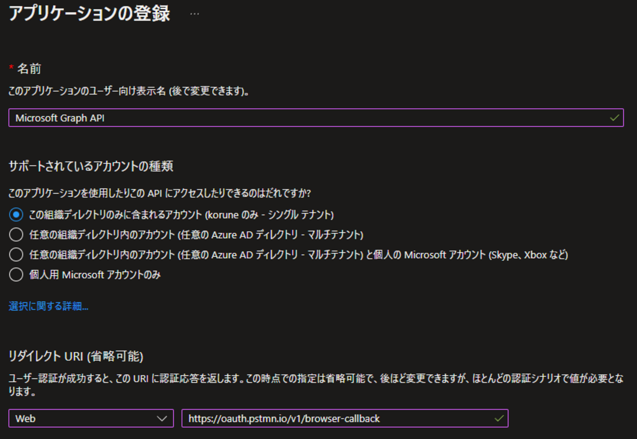The height and width of the screenshot is (439, 637).
Task: Click the Microsoft Graph API name field
Action: pos(316,118)
